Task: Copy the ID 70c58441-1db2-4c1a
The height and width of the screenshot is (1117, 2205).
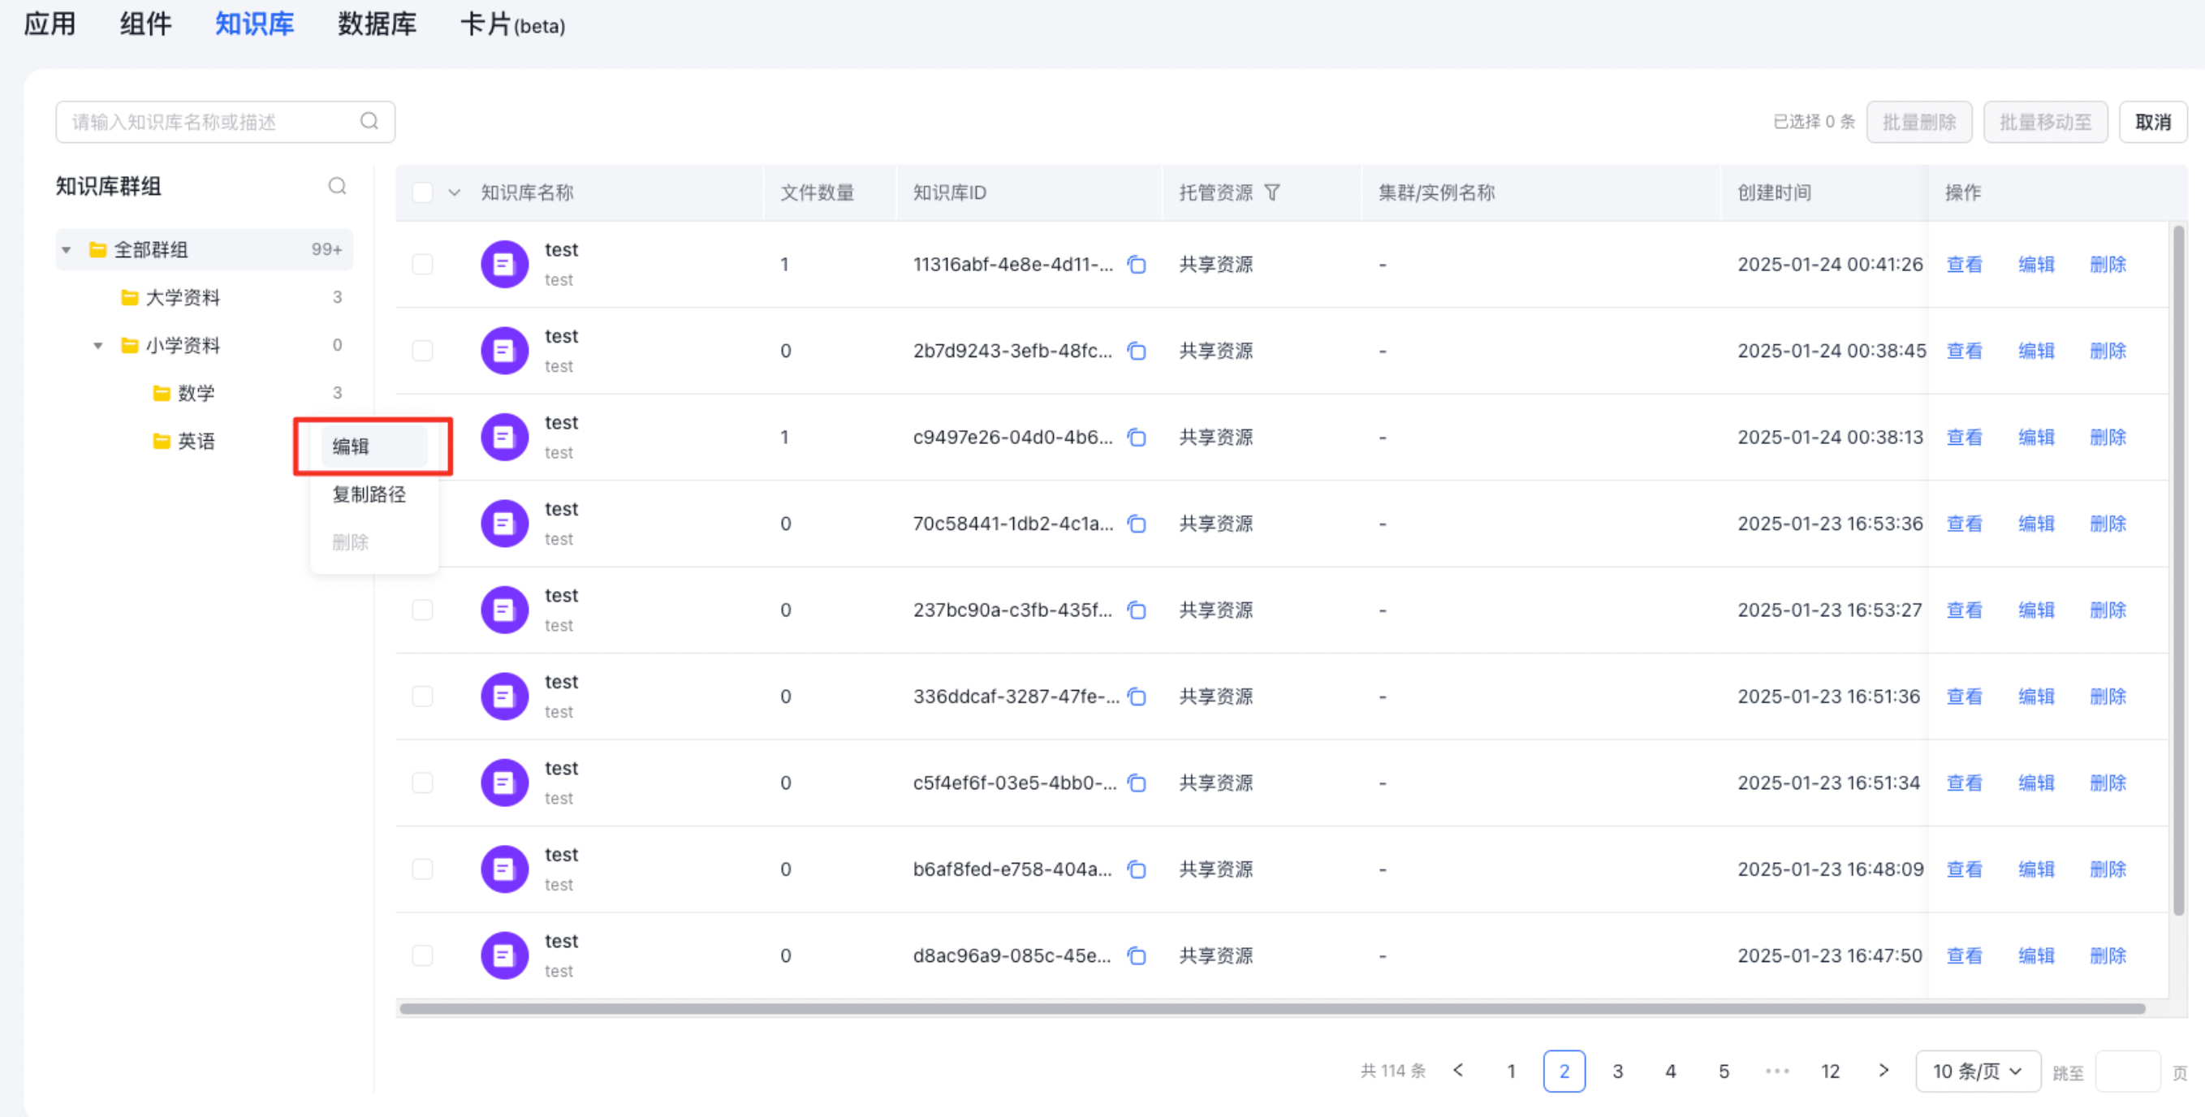Action: tap(1137, 524)
